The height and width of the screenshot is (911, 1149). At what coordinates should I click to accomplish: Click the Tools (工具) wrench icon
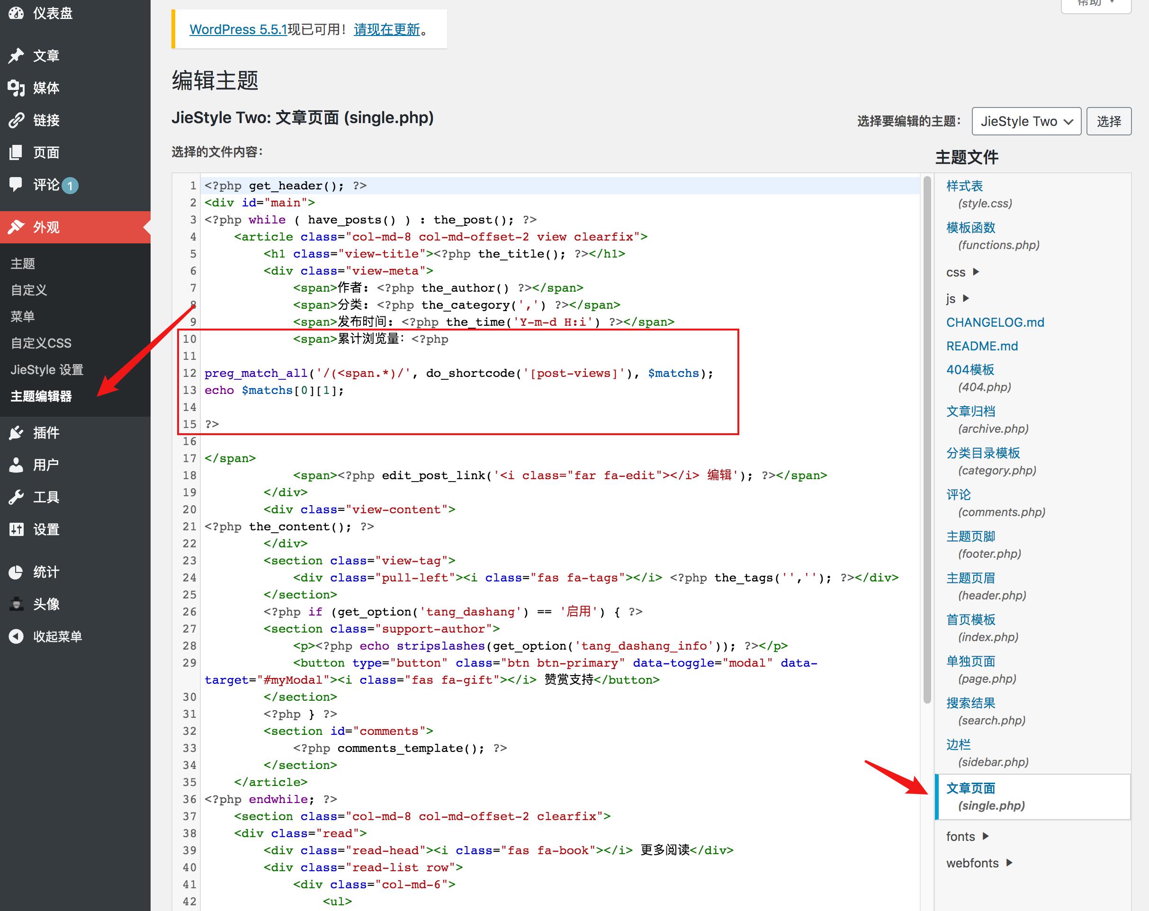(16, 497)
